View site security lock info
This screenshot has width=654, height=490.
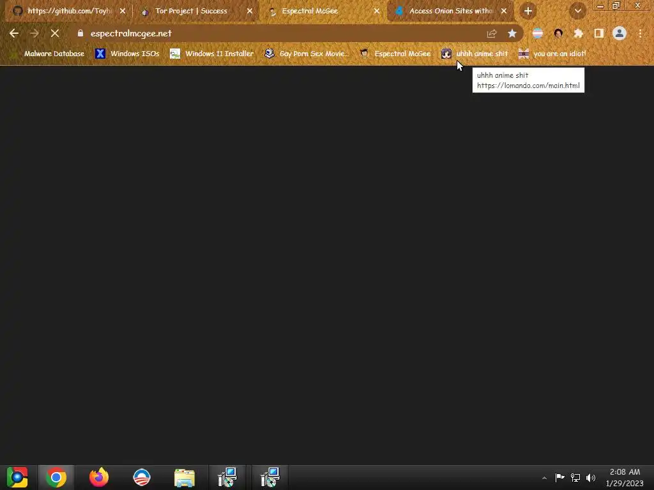click(x=80, y=33)
